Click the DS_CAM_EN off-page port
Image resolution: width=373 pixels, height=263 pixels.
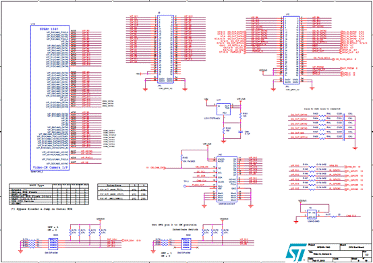coord(156,168)
